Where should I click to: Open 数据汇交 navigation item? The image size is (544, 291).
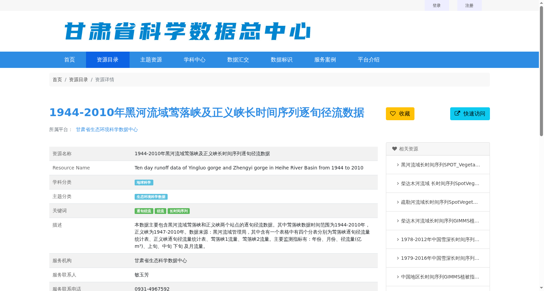tap(238, 60)
